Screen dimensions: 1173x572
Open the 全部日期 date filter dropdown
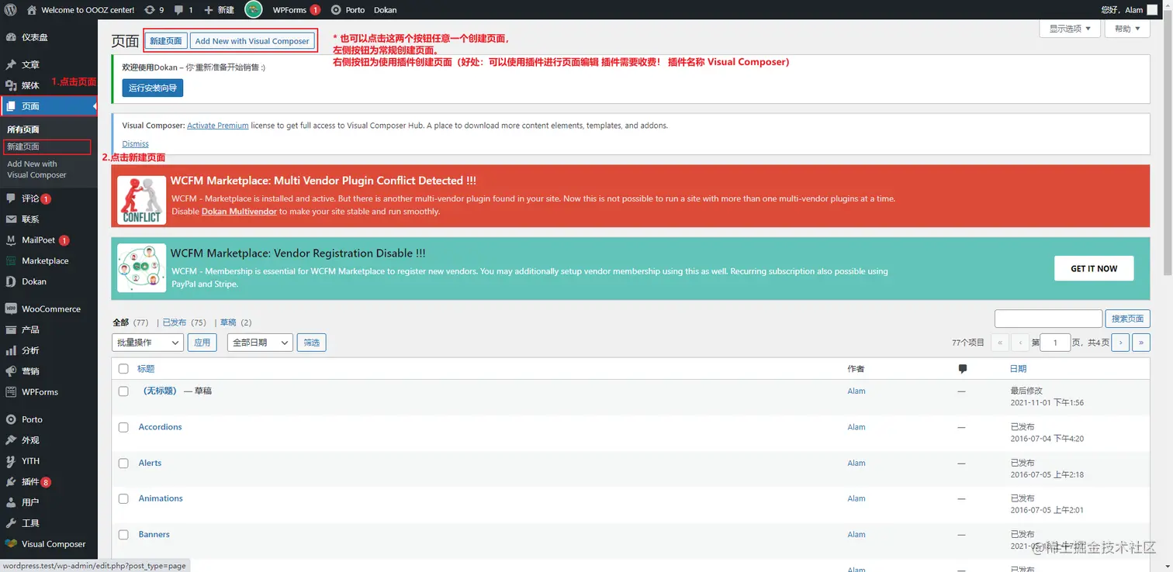point(260,343)
